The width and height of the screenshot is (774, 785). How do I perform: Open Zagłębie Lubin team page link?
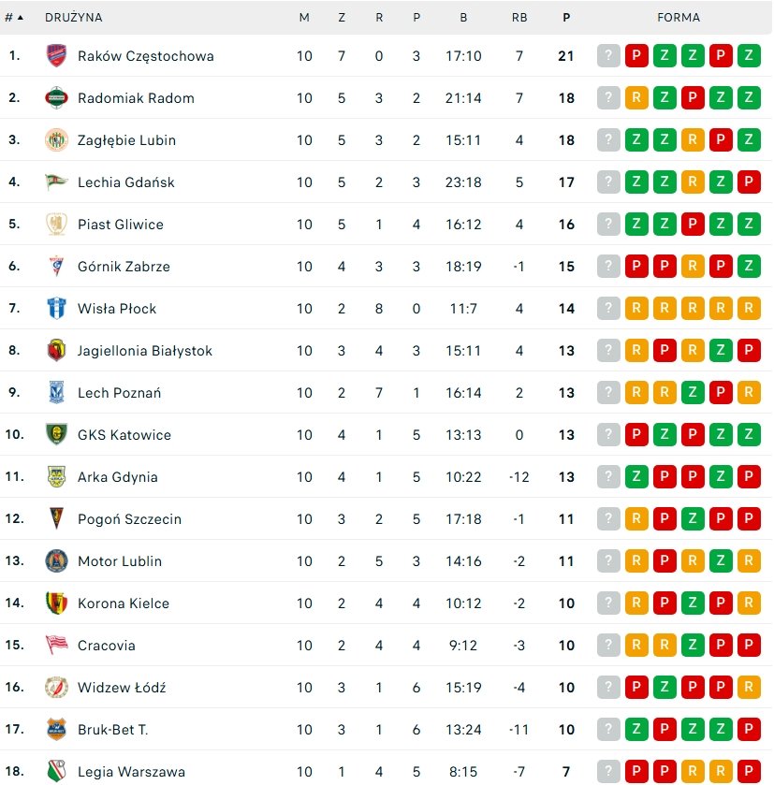[x=126, y=140]
